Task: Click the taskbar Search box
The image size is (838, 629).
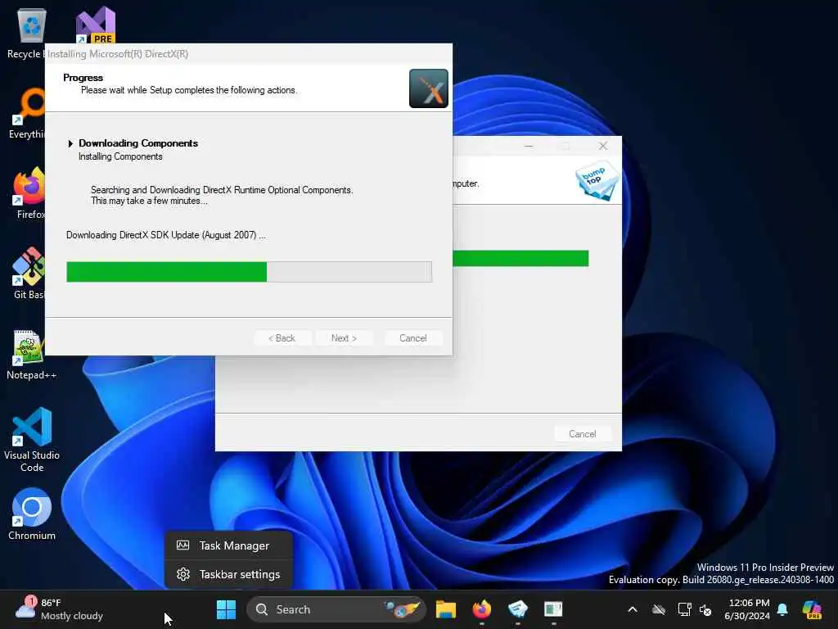Action: click(x=336, y=609)
